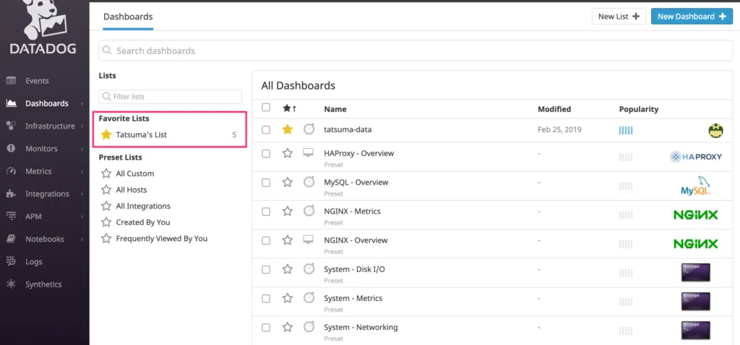The image size is (740, 345).
Task: Expand the Dashboards submenu arrow
Action: 82,103
